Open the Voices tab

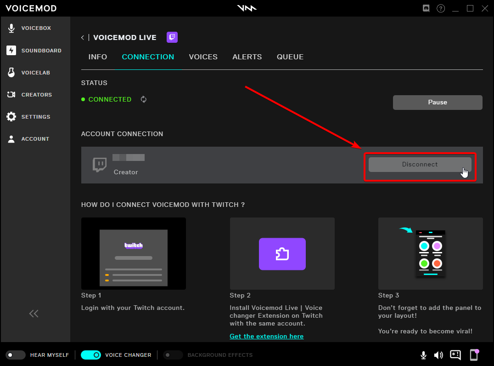point(203,57)
